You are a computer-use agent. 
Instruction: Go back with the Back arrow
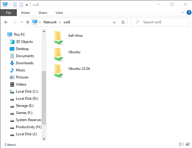click(x=6, y=22)
